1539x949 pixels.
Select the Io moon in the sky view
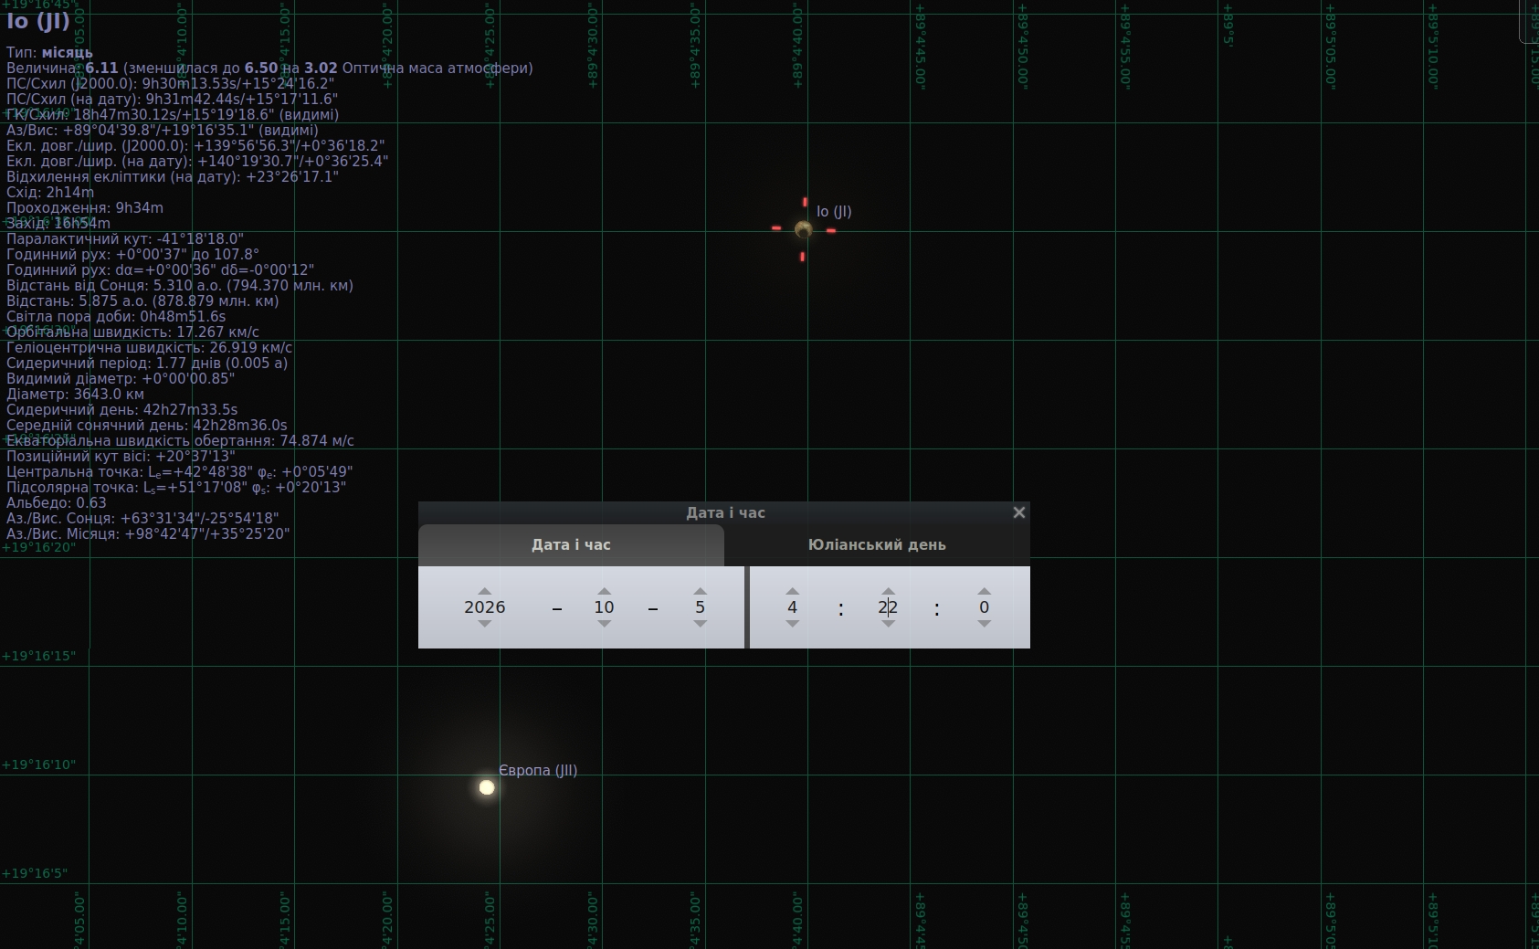[804, 229]
